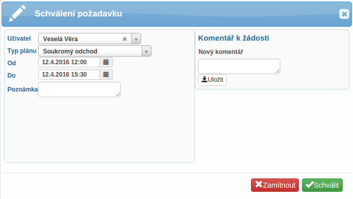Focus the Nový komentář text area
The width and height of the screenshot is (353, 199).
pos(239,66)
